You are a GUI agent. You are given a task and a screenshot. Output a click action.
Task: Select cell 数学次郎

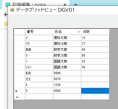pos(67,55)
